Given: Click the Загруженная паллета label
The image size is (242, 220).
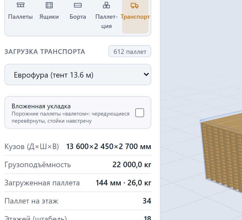Looking at the screenshot, I should tap(42, 183).
